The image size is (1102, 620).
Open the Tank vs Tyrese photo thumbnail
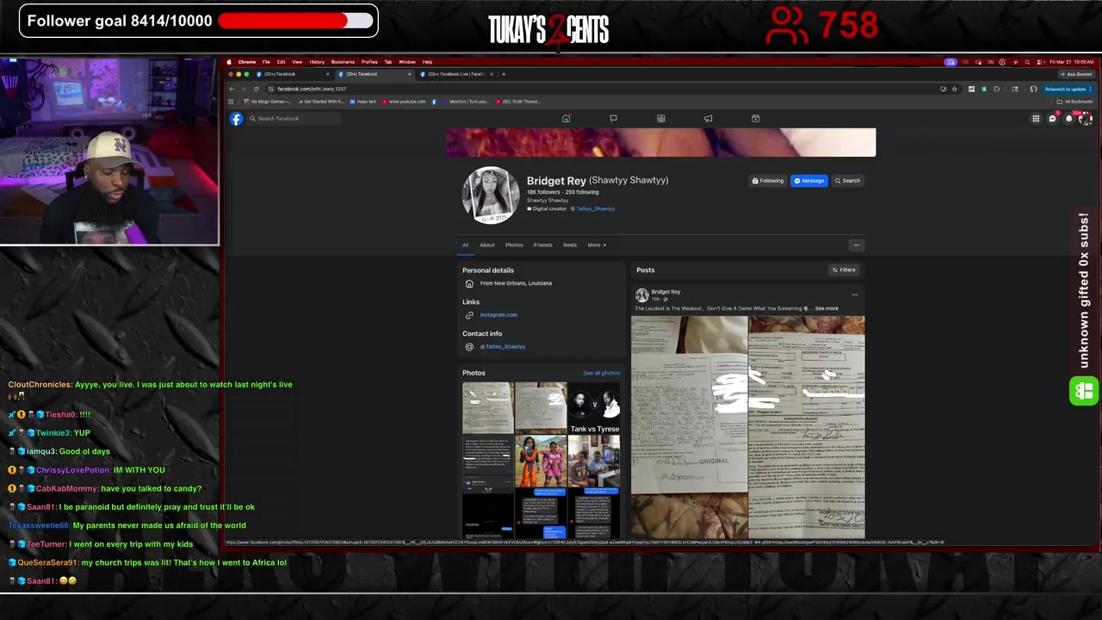click(594, 408)
